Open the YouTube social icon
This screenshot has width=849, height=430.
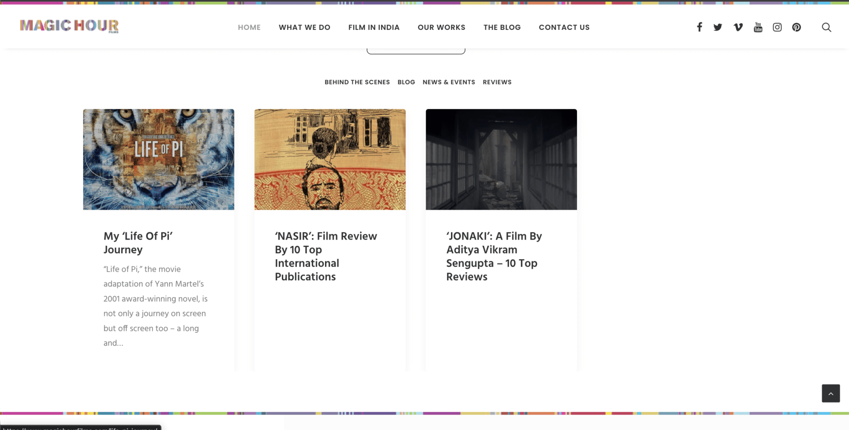758,27
